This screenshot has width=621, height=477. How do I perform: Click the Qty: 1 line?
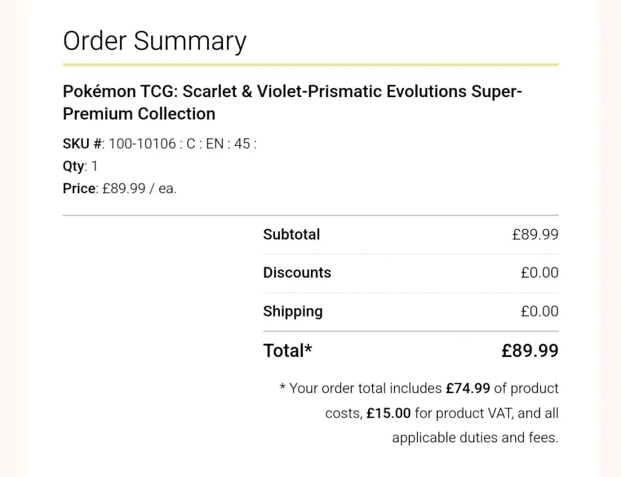(80, 167)
